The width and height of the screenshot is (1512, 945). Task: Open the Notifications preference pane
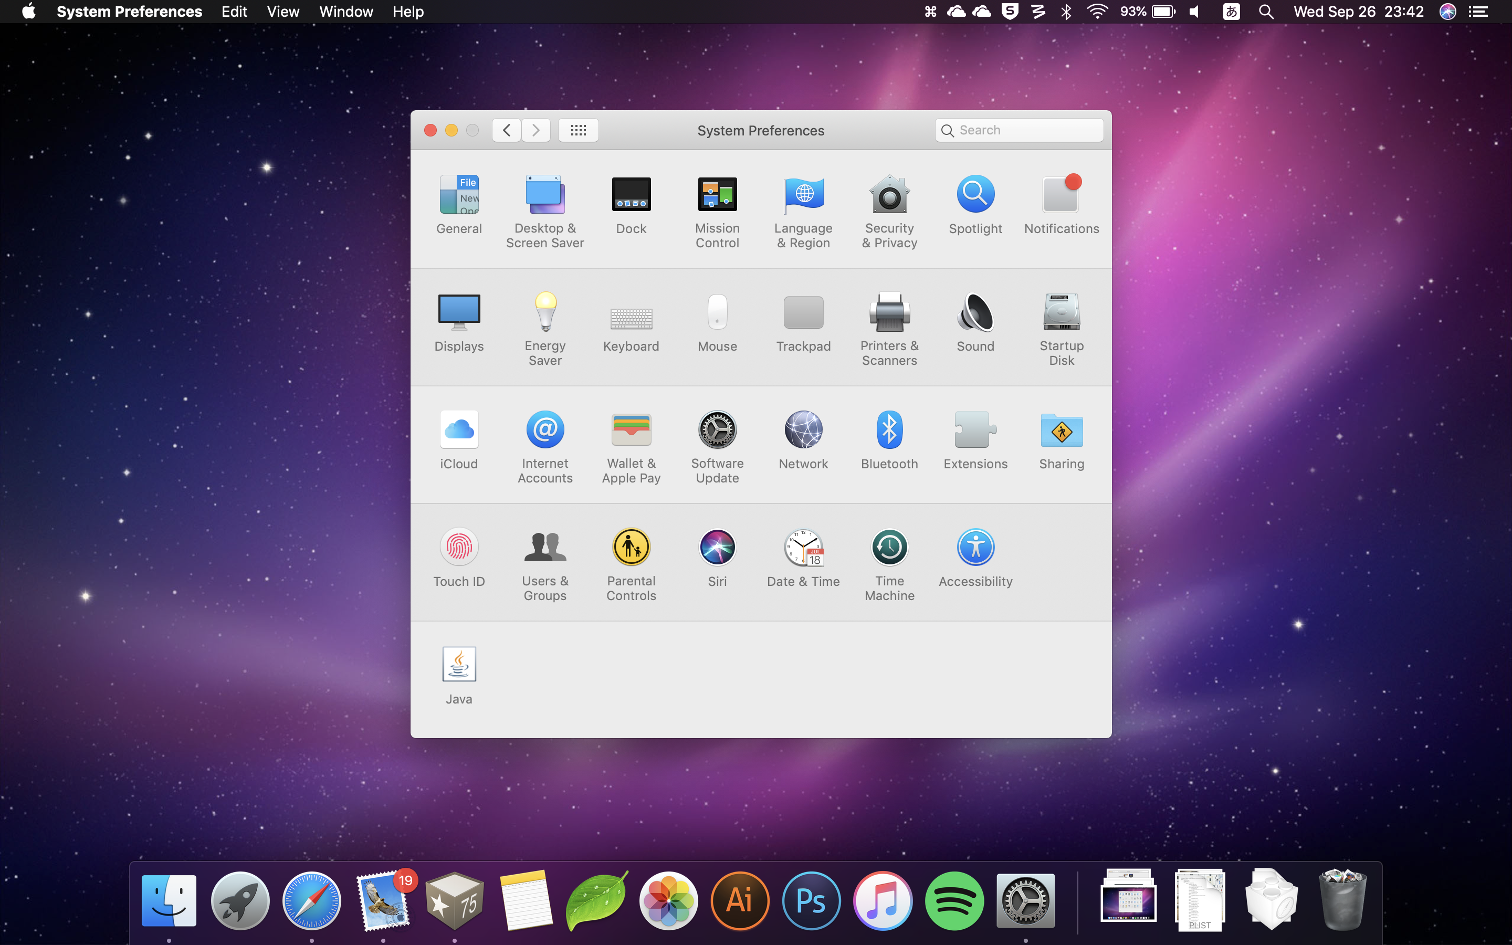click(x=1062, y=205)
